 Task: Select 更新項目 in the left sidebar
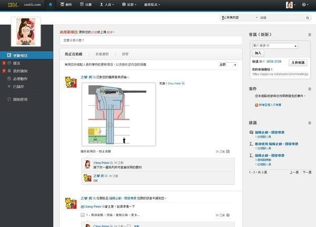(27, 55)
